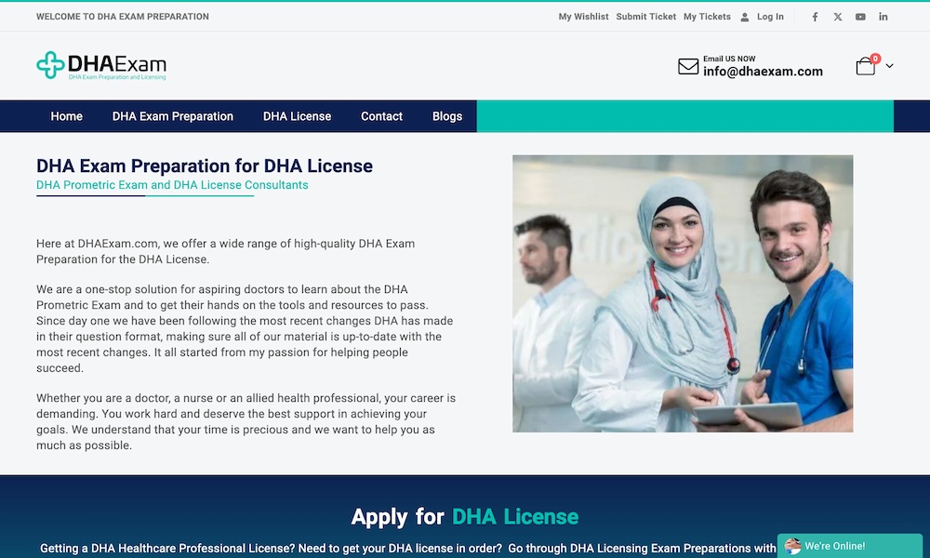Open the DHA Exam Preparation menu
Image resolution: width=930 pixels, height=558 pixels.
(173, 116)
